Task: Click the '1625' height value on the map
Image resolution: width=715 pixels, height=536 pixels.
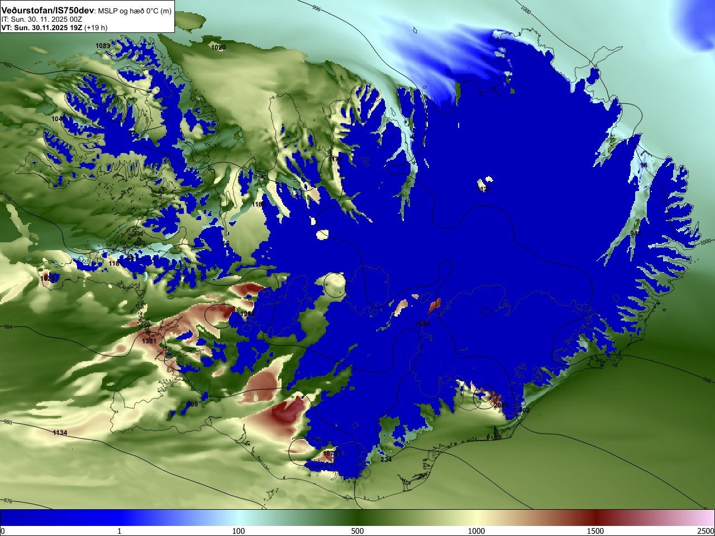Action: coord(49,278)
